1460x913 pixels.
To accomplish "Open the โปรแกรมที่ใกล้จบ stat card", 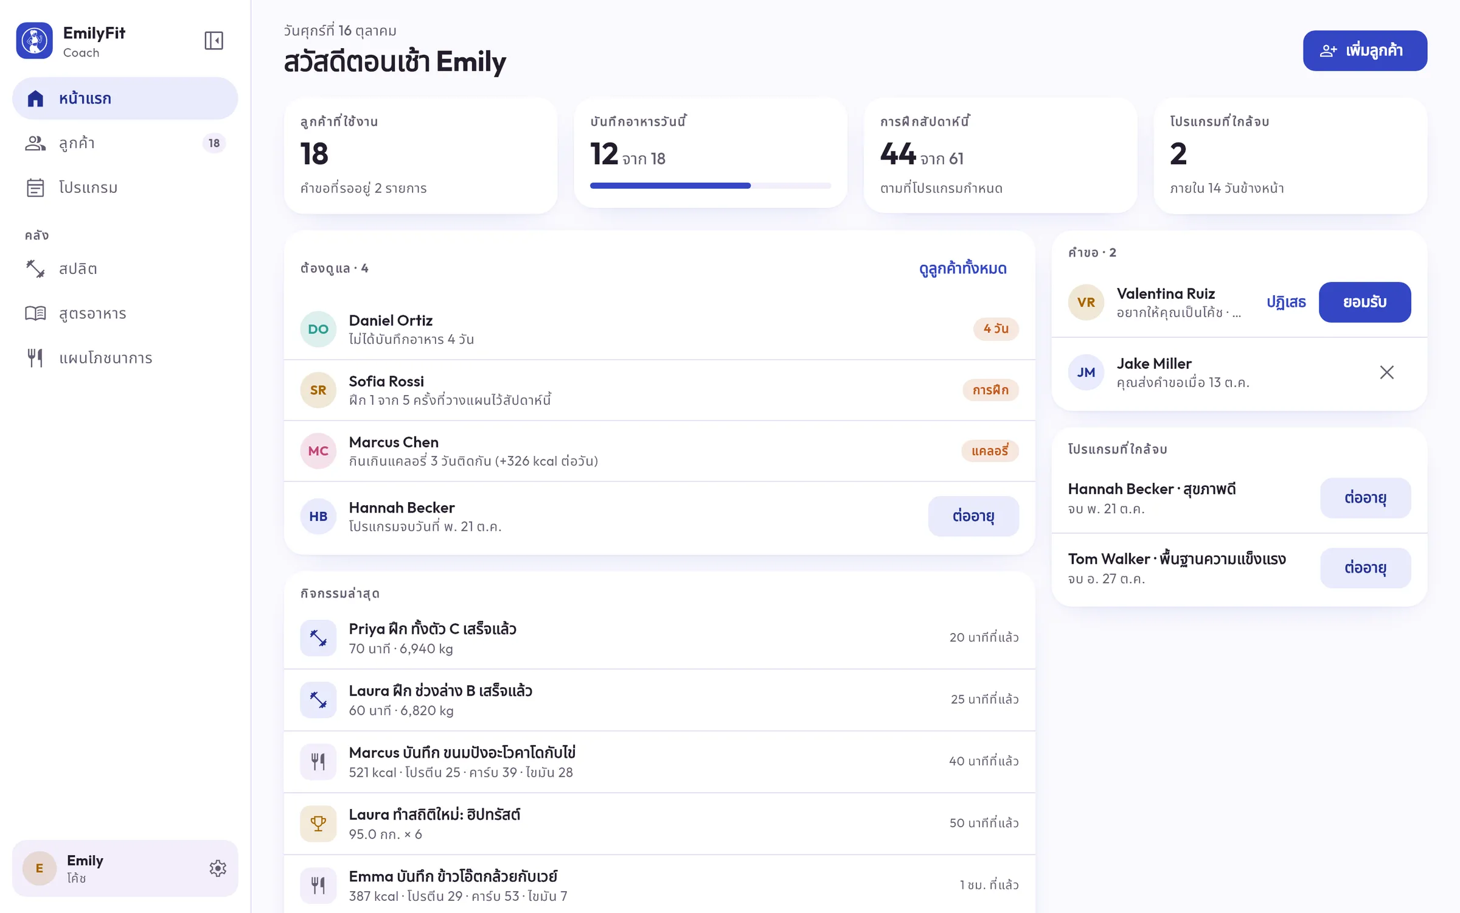I will tap(1290, 156).
